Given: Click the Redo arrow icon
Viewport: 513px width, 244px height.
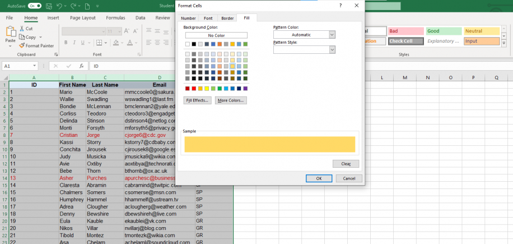Looking at the screenshot, I should (x=73, y=6).
